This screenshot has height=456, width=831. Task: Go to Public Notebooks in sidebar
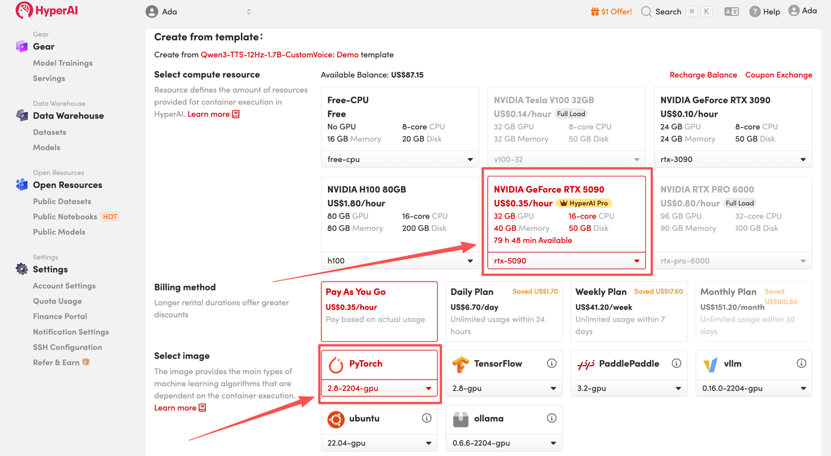coord(65,217)
